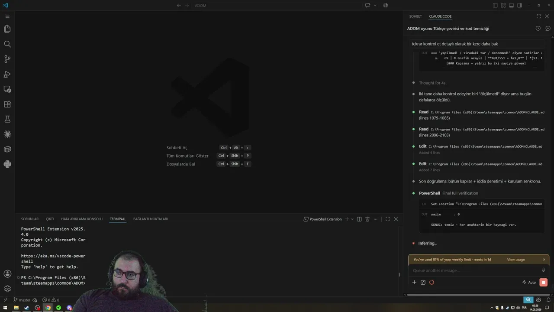Screen dimensions: 554x312
Task: Open the Manage gear menu
Action: click(x=7, y=289)
